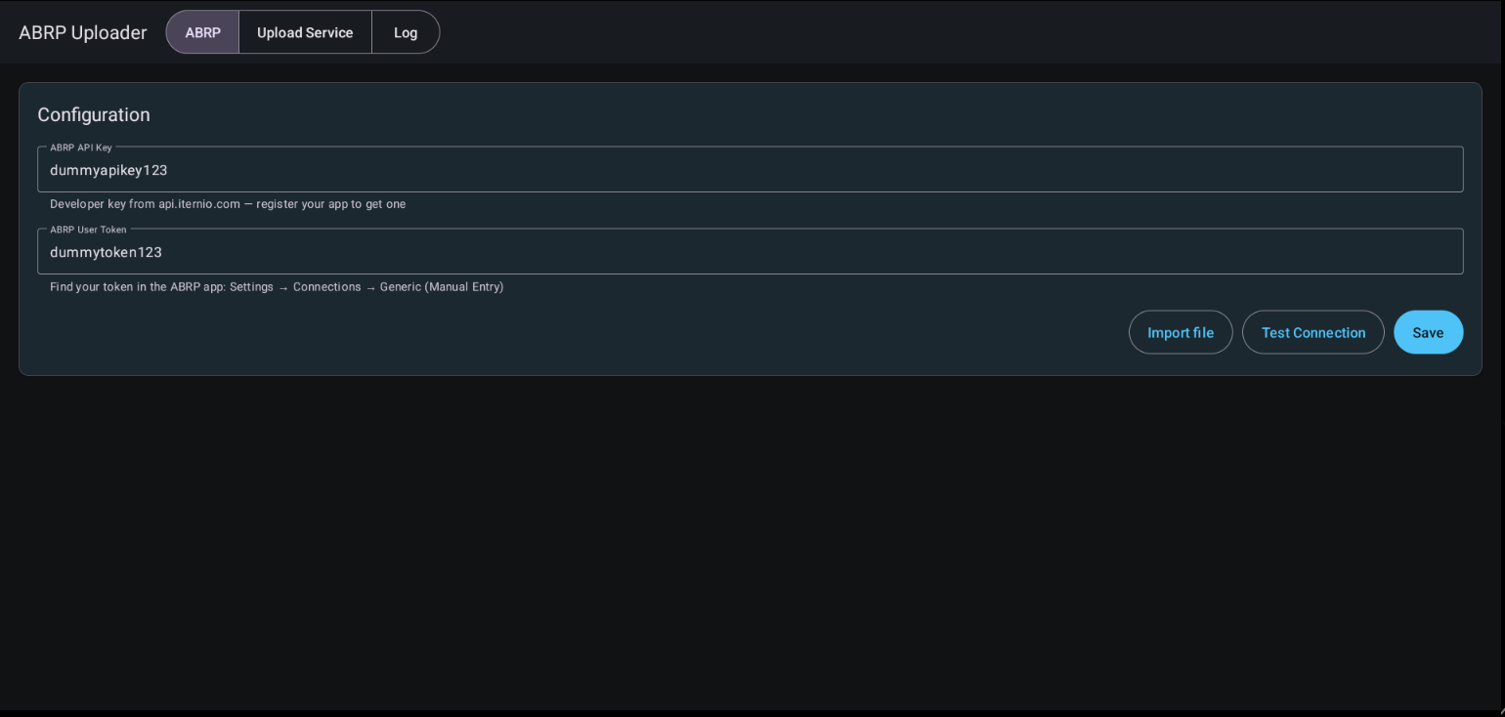Click the Import file button
1505x717 pixels.
click(x=1181, y=332)
